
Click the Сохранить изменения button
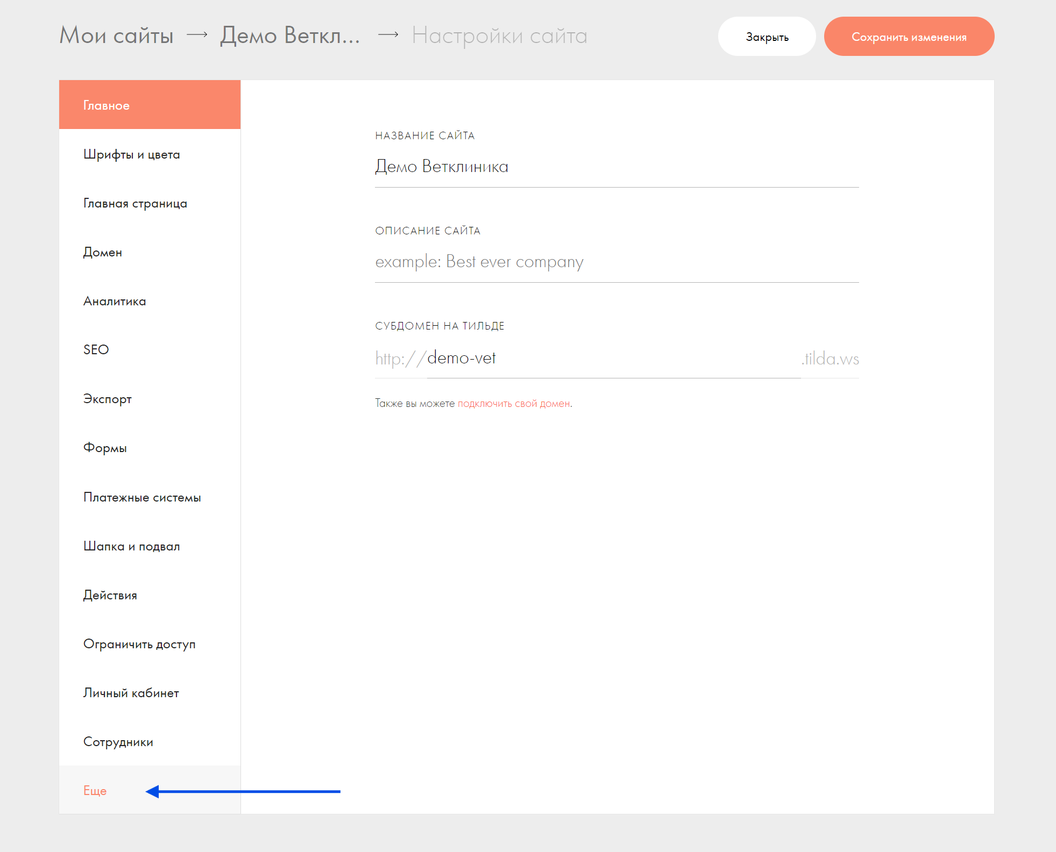point(909,37)
